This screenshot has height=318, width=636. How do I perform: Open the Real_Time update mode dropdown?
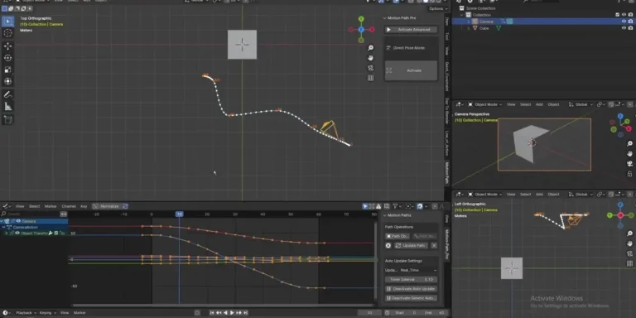[x=417, y=270]
